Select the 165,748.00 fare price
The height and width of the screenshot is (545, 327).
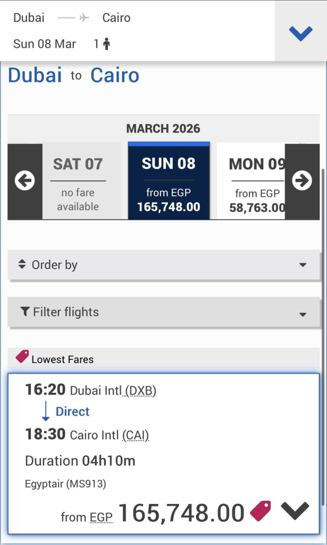coord(181,513)
